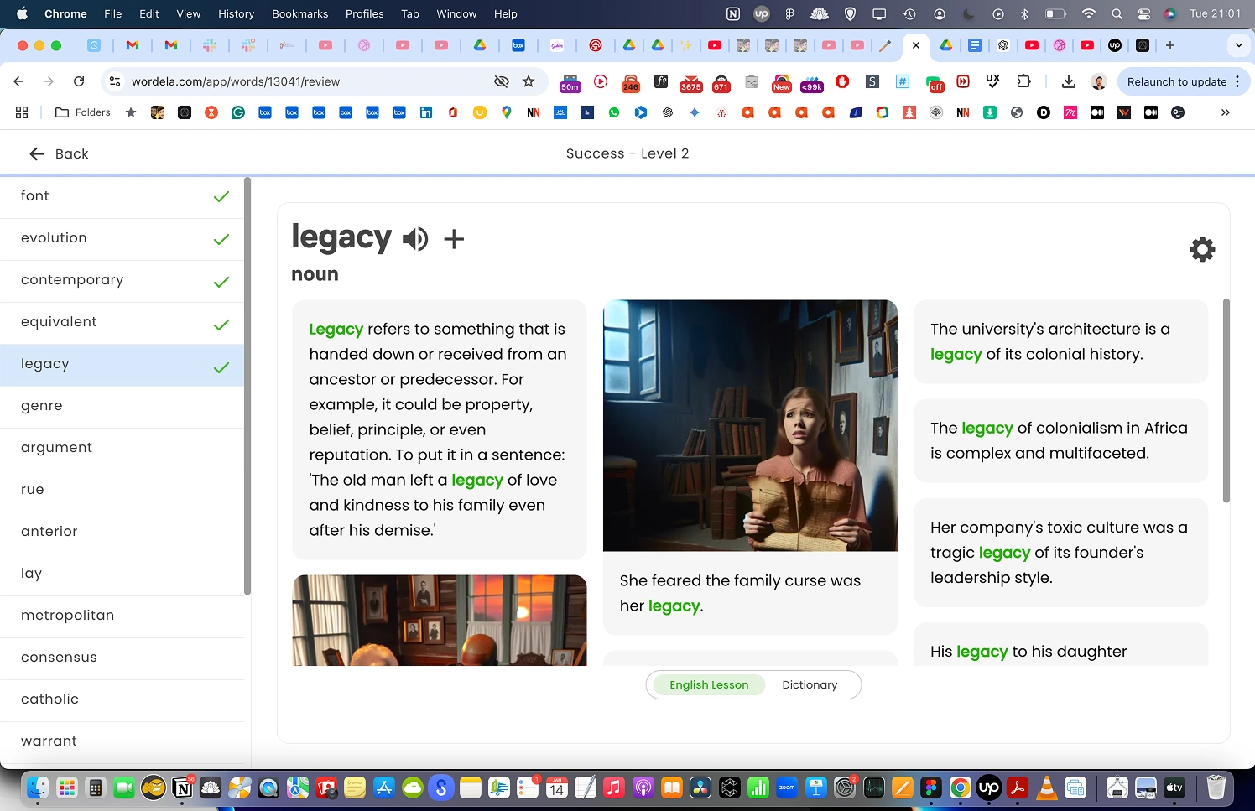Image resolution: width=1255 pixels, height=811 pixels.
Task: Click the sentence about colonialism in Africa
Action: tap(1060, 440)
